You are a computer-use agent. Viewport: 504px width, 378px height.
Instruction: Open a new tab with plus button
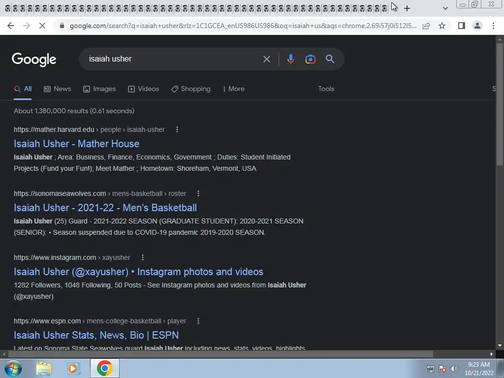pos(407,8)
